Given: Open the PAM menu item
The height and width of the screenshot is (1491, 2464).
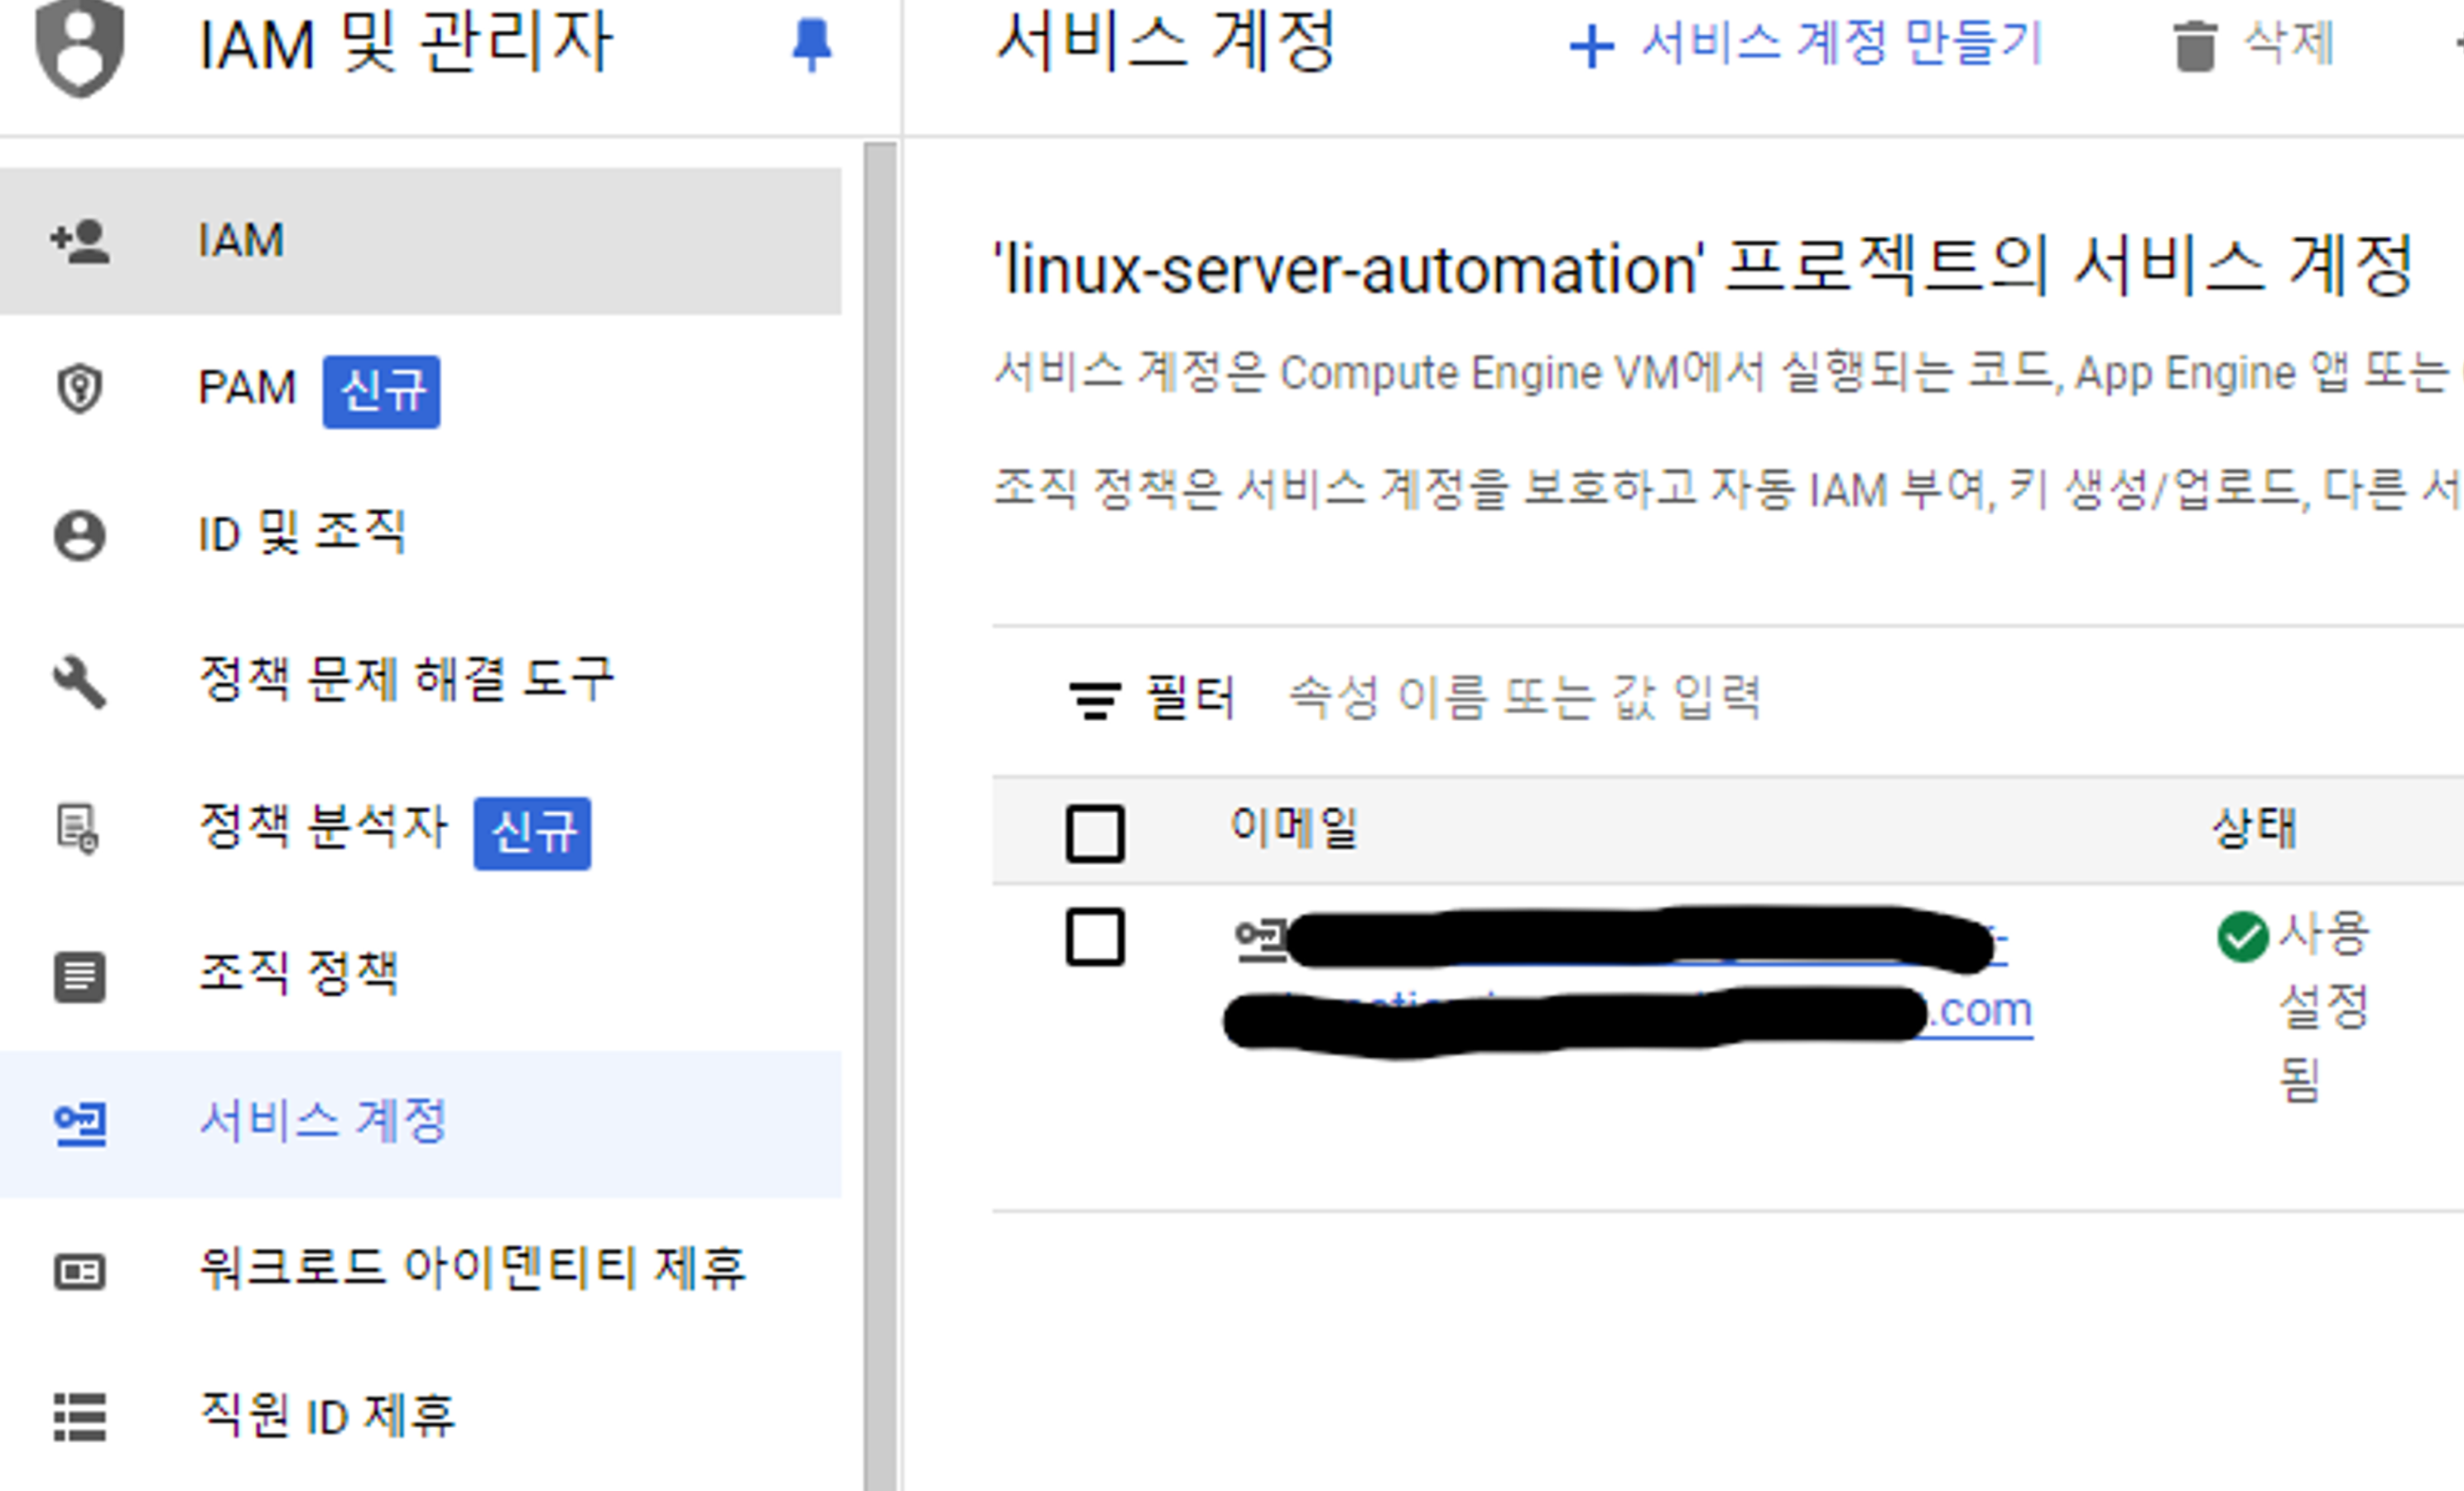Looking at the screenshot, I should click(420, 389).
